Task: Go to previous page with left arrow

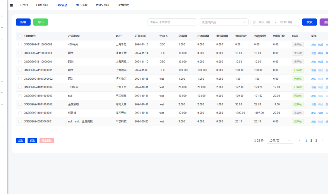Action: [x=300, y=140]
